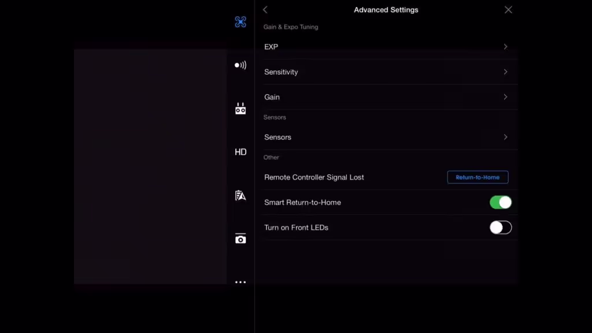
Task: Select Remote Controller Signal Lost label
Action: 314,177
